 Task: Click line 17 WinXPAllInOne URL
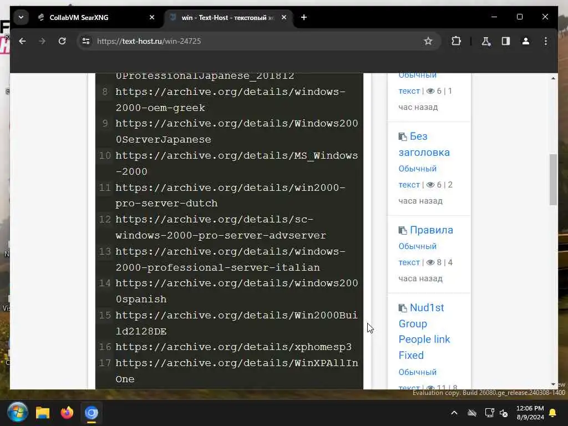coord(236,371)
